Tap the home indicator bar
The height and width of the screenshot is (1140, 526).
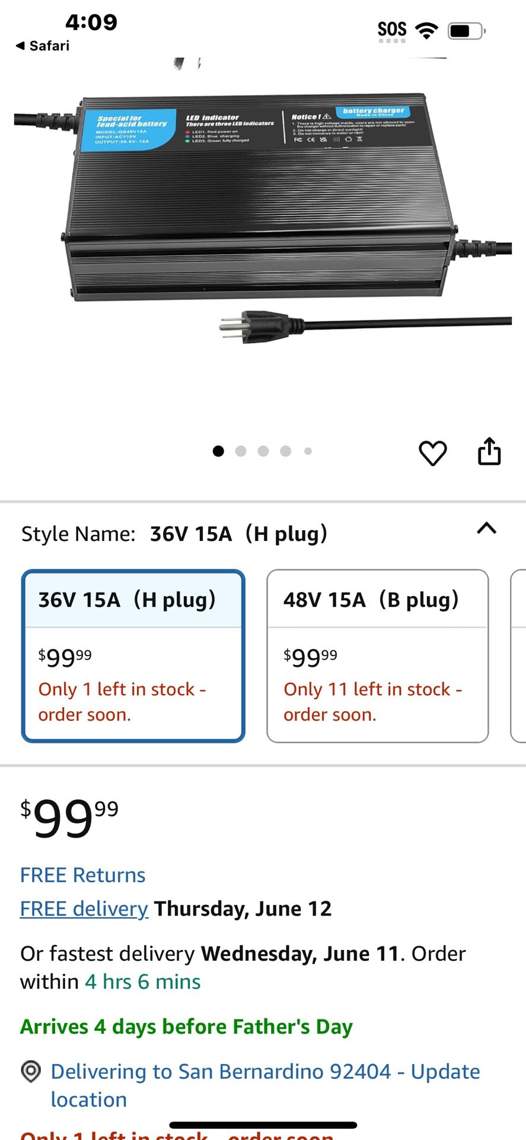[263, 1125]
